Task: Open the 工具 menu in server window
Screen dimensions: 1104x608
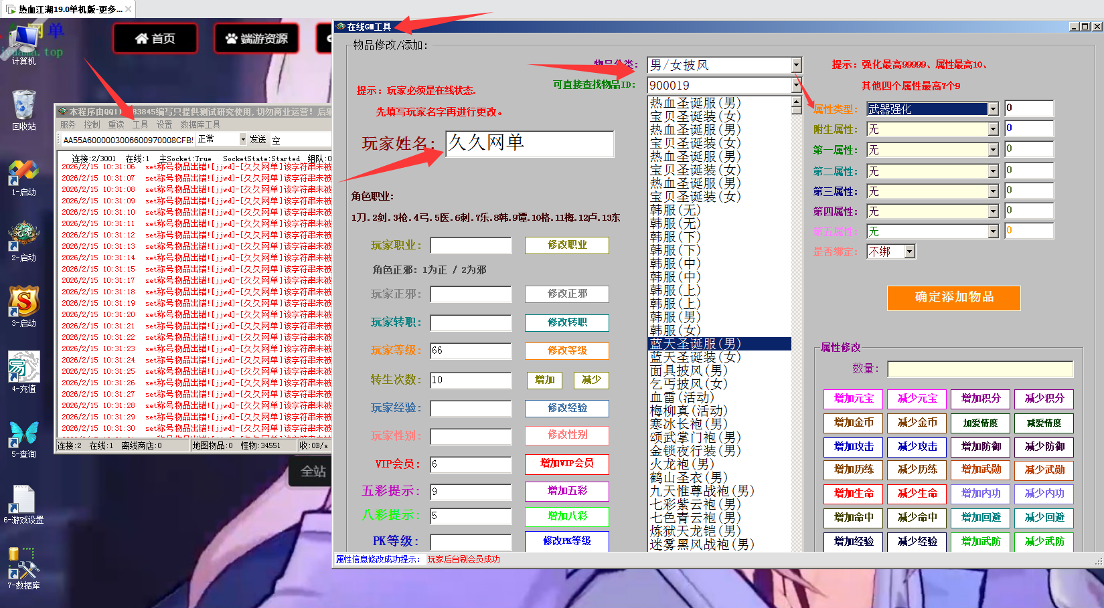Action: coord(140,124)
